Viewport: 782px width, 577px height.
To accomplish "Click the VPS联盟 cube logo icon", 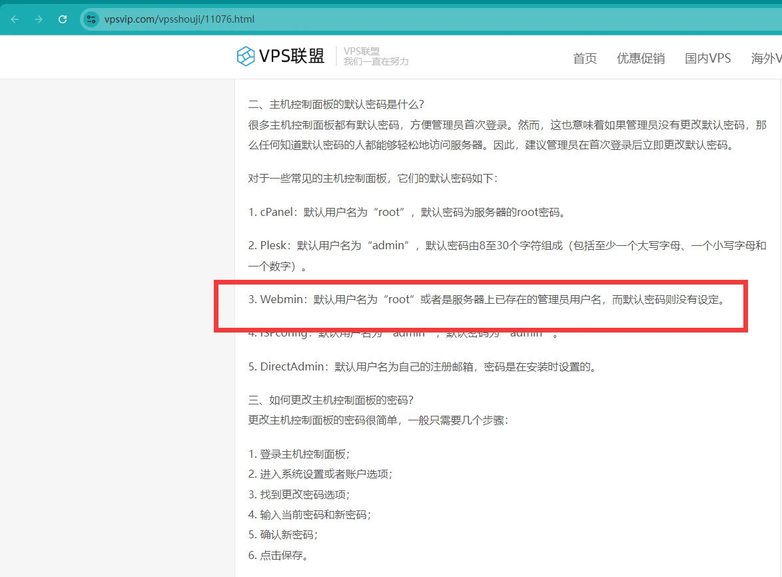I will point(246,56).
